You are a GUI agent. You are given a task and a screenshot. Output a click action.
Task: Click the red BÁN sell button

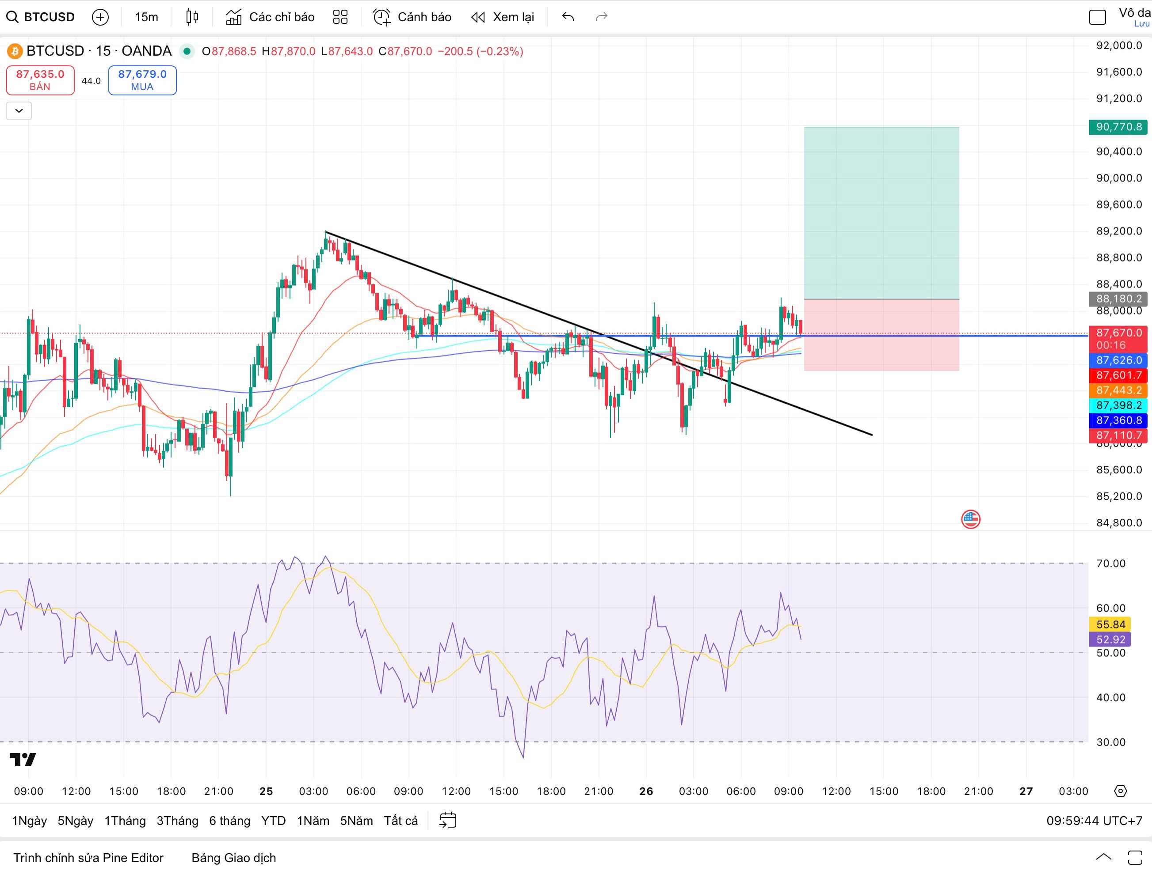(x=40, y=80)
